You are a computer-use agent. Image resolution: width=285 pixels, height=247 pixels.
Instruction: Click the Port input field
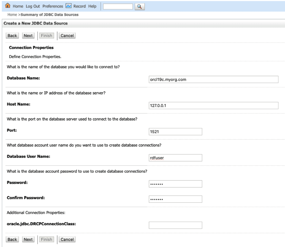point(175,132)
